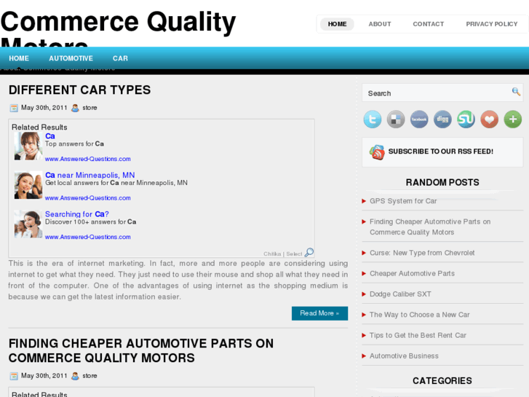Click Answered-Questions.com URL under 'Discover 100+ answers'
529x397 pixels.
[88, 237]
